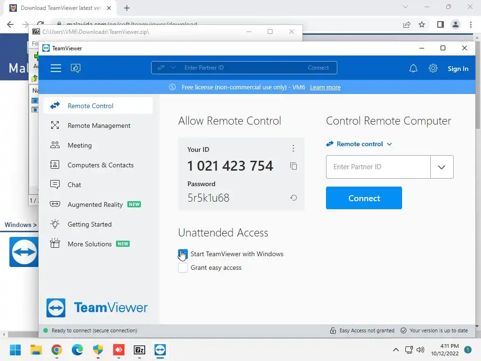Open Chrome three-dot menu

coord(471,24)
